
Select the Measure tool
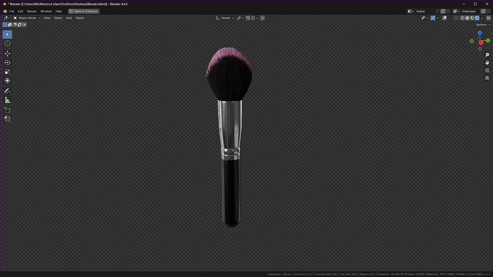pyautogui.click(x=7, y=100)
